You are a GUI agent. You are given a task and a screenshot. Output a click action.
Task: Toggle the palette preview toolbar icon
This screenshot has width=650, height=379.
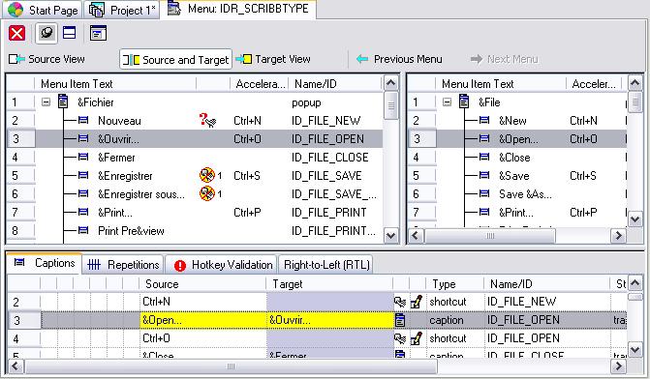coord(46,33)
